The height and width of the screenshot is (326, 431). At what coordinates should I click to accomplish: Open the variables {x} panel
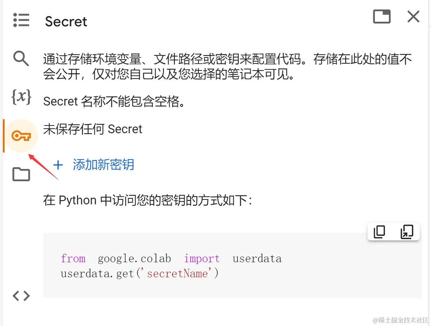(21, 97)
